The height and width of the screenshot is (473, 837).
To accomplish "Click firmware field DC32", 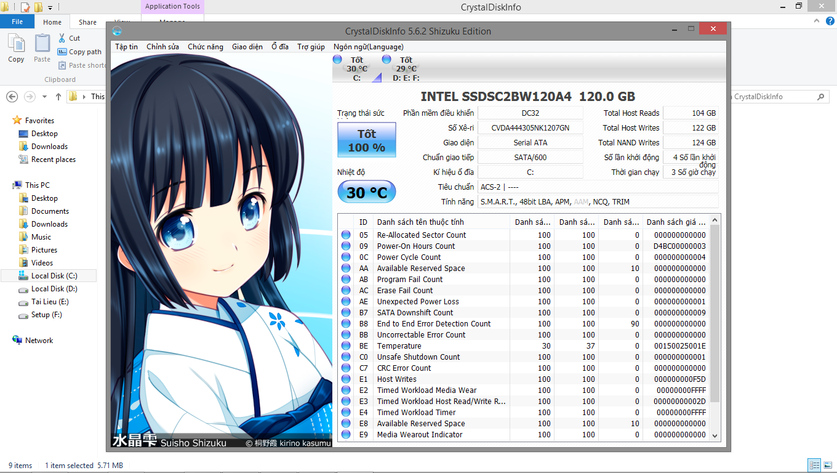I will pos(531,113).
